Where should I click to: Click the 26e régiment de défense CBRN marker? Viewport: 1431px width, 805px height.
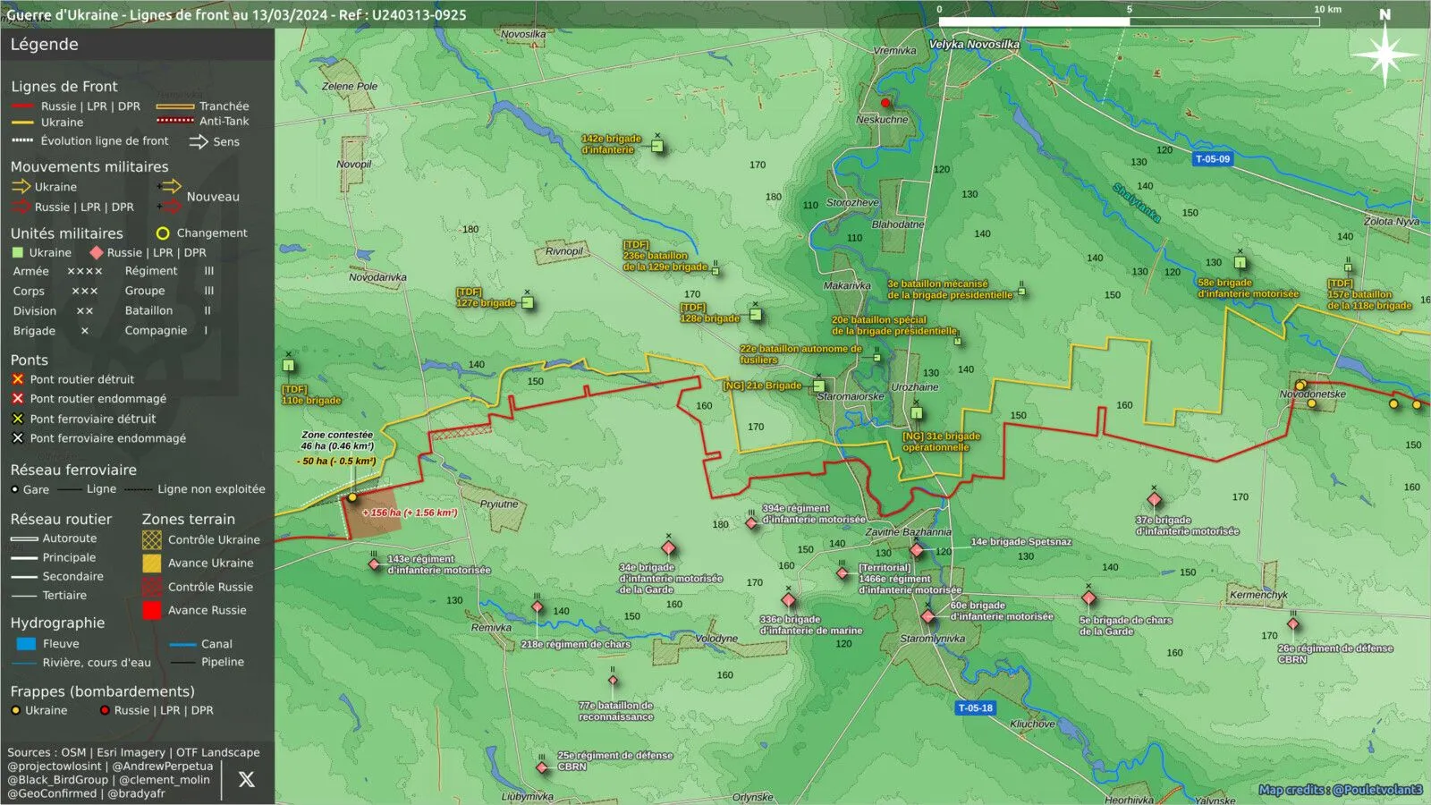tap(1292, 624)
